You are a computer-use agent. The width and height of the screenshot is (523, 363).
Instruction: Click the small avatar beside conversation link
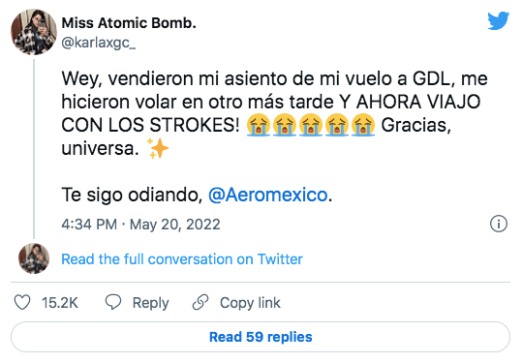34,258
